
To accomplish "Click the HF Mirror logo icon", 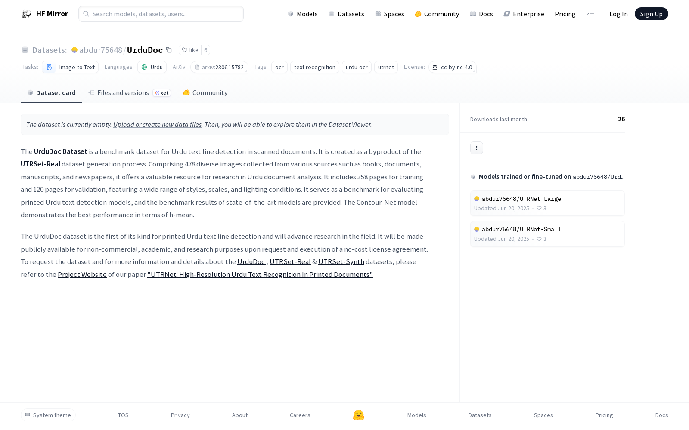I will [27, 14].
